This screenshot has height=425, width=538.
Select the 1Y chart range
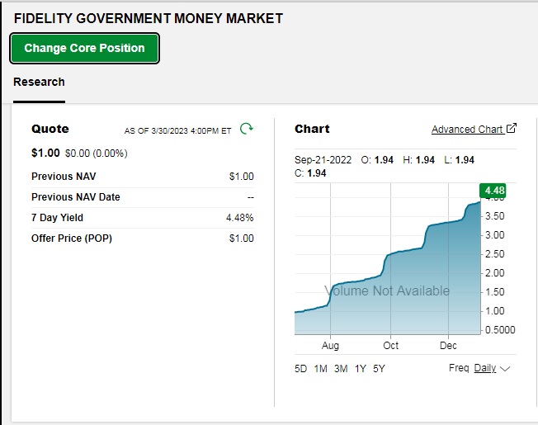(x=361, y=369)
